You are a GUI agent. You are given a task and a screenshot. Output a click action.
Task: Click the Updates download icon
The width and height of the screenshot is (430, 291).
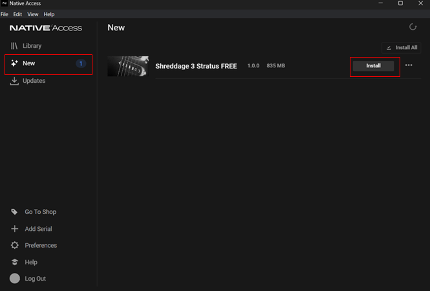(x=14, y=81)
